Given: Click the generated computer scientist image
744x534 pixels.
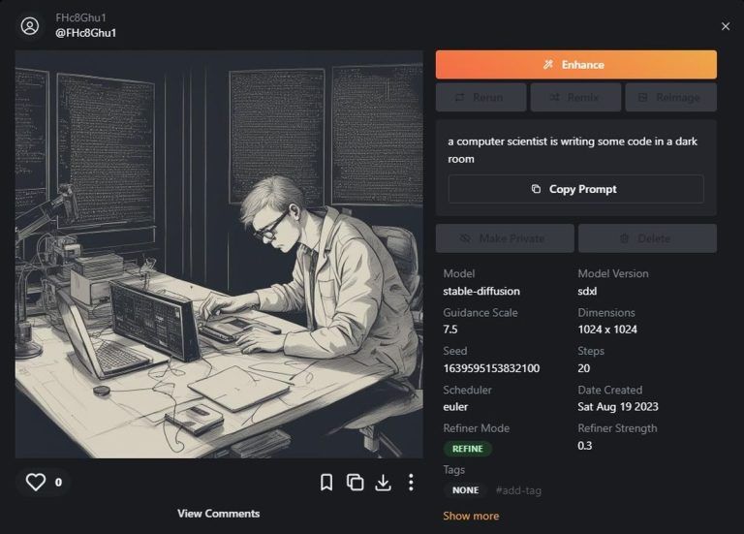Looking at the screenshot, I should (x=219, y=254).
